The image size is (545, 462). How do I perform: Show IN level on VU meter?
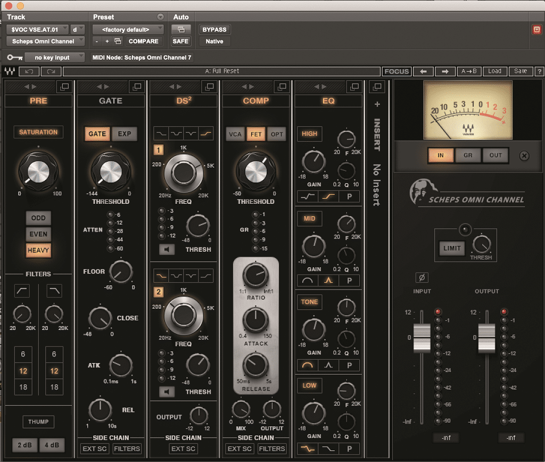[440, 155]
